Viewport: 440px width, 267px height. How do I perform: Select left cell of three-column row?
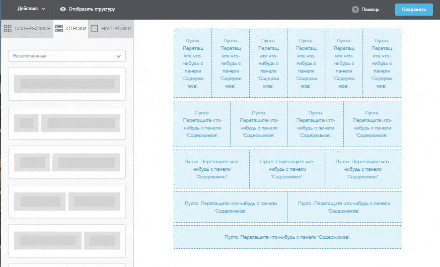tap(211, 169)
